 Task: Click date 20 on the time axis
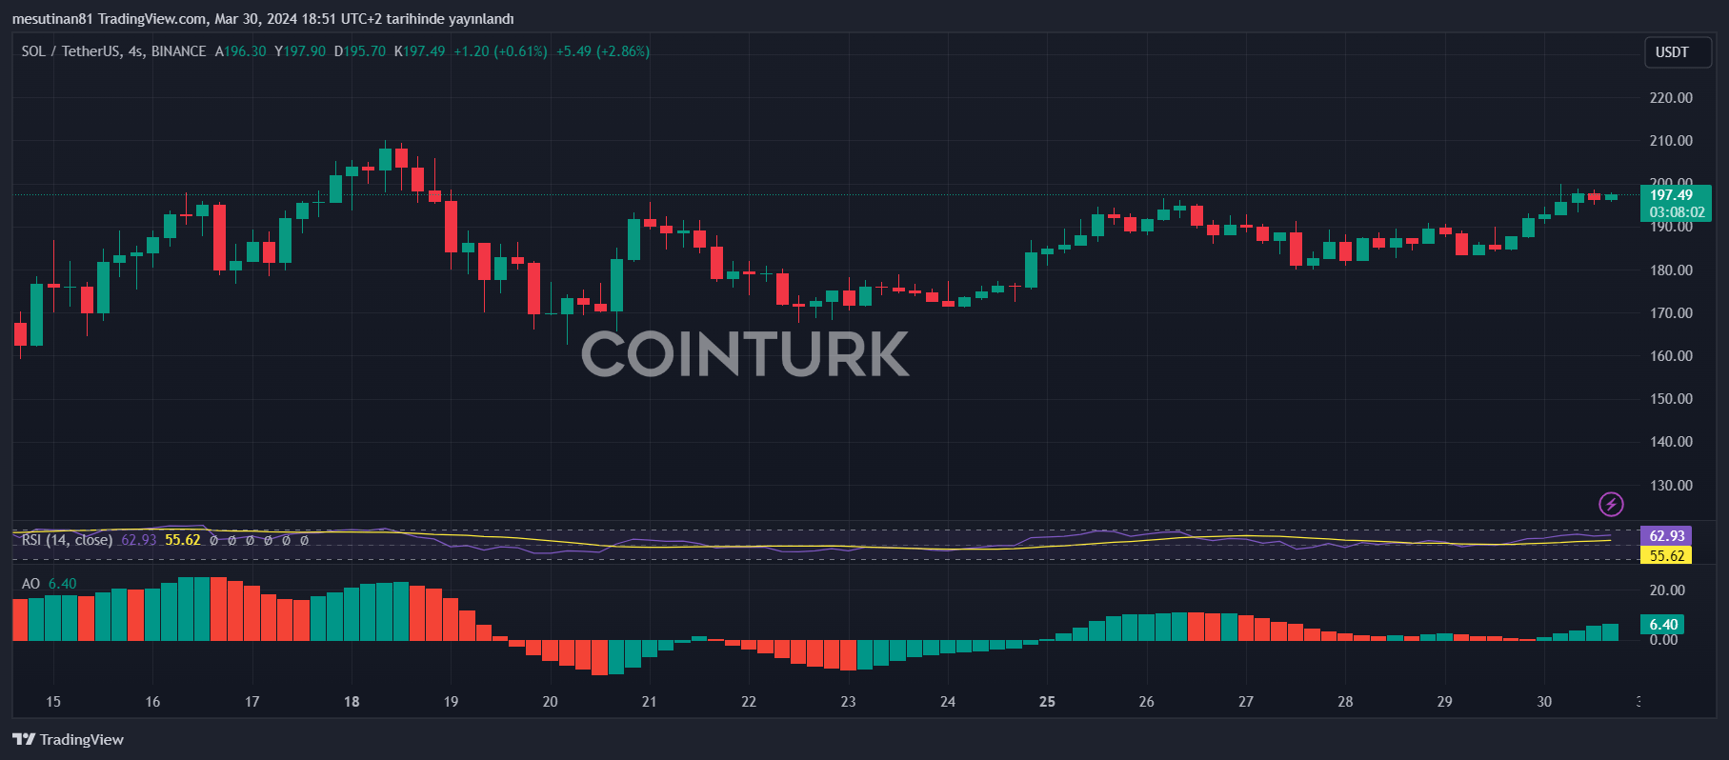550,702
